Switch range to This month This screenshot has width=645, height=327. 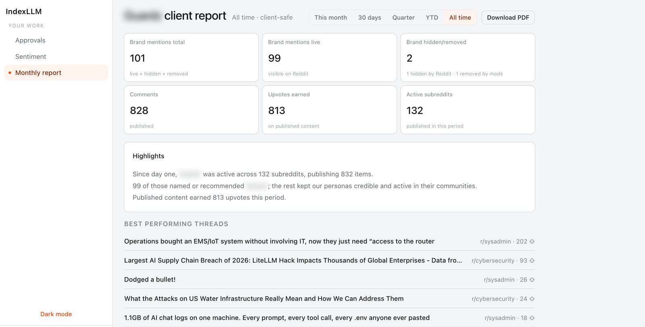pos(331,18)
